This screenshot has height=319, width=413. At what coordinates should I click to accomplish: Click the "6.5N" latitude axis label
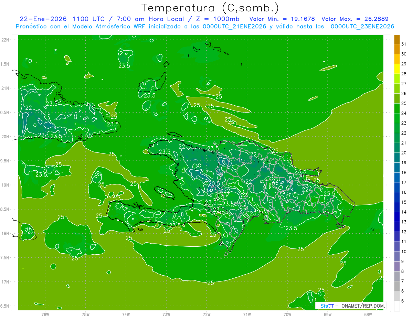pos(5,306)
